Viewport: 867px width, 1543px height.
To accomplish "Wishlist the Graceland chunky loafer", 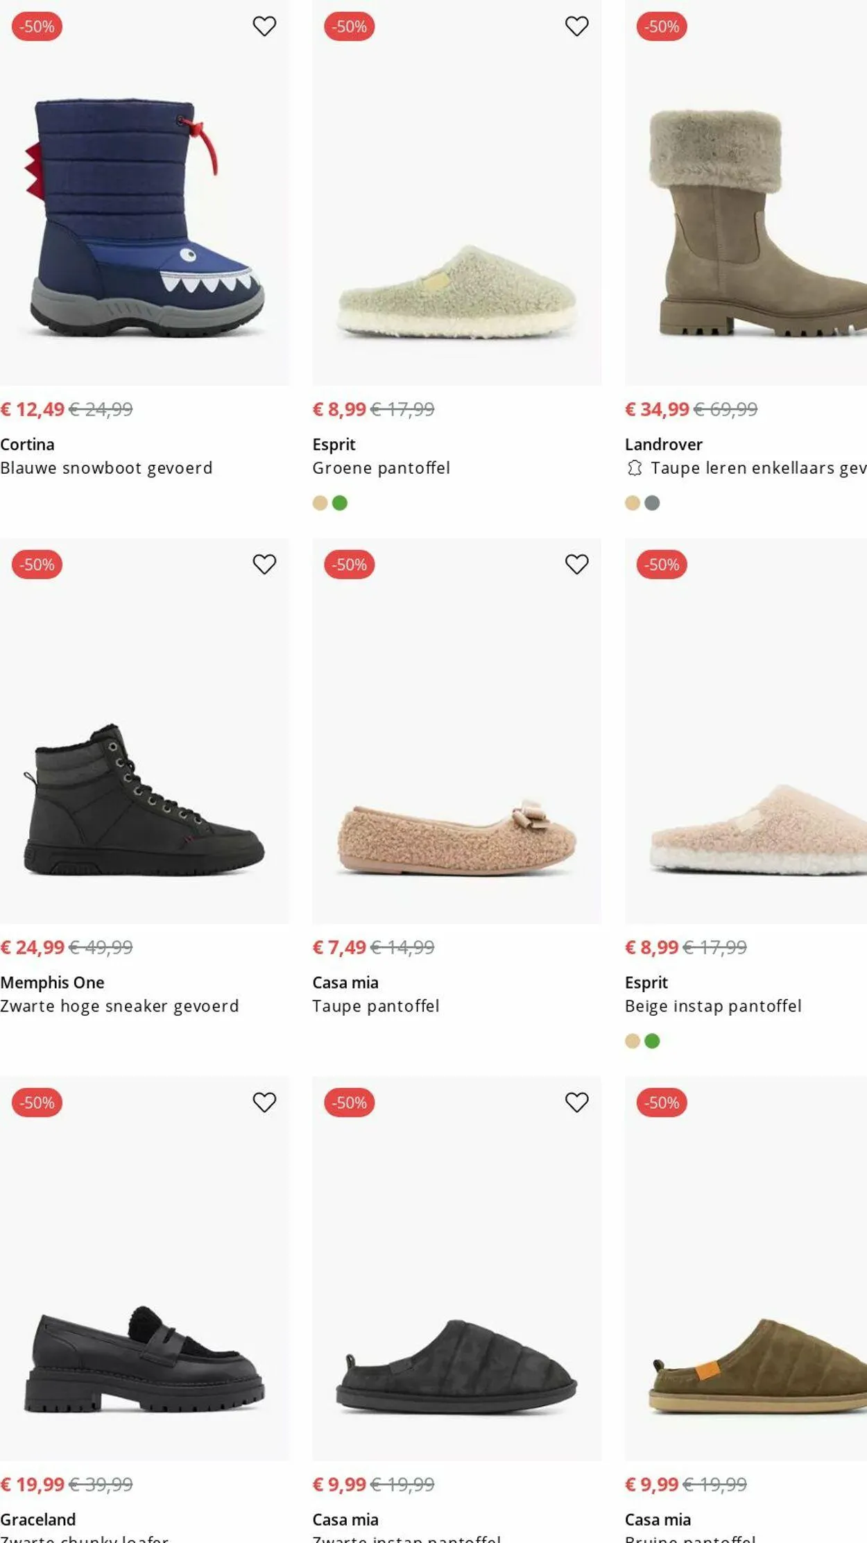I will (x=264, y=1102).
